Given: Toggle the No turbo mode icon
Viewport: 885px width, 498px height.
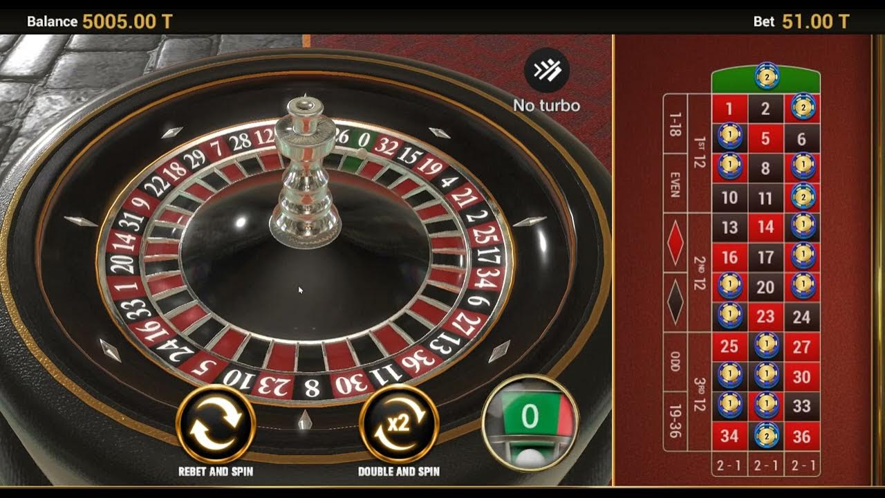Looking at the screenshot, I should pyautogui.click(x=546, y=70).
